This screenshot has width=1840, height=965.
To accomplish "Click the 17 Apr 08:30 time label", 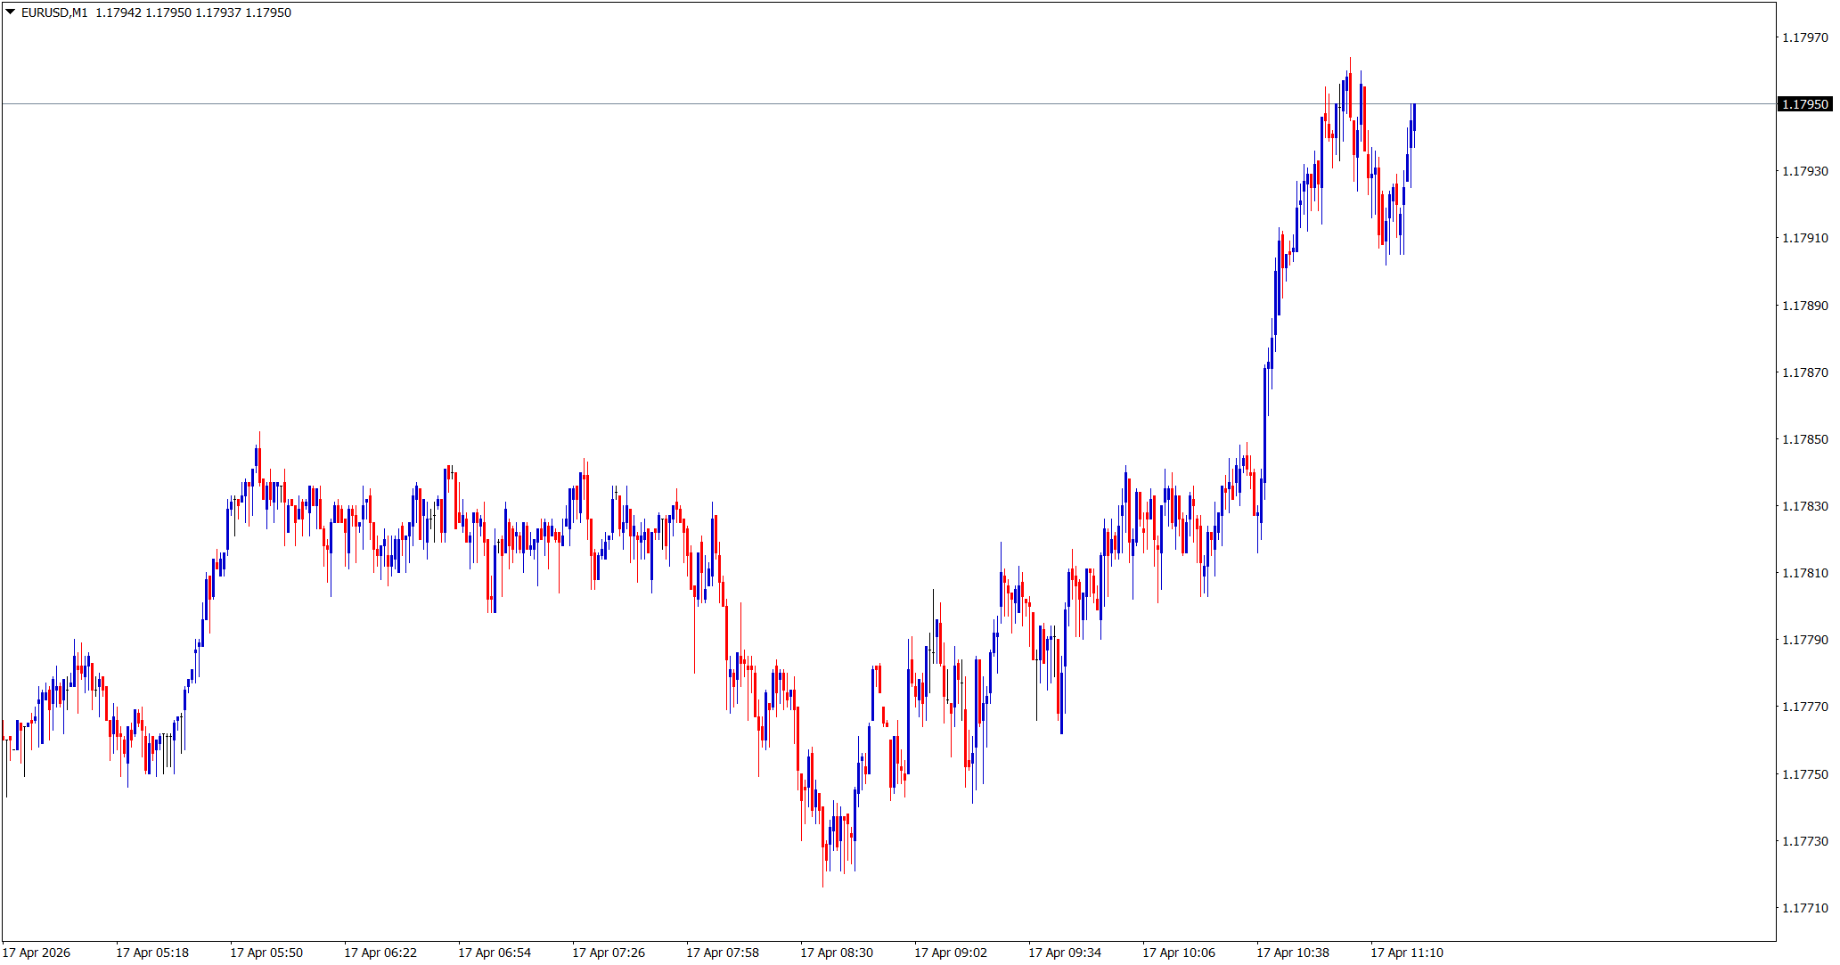I will (x=837, y=953).
